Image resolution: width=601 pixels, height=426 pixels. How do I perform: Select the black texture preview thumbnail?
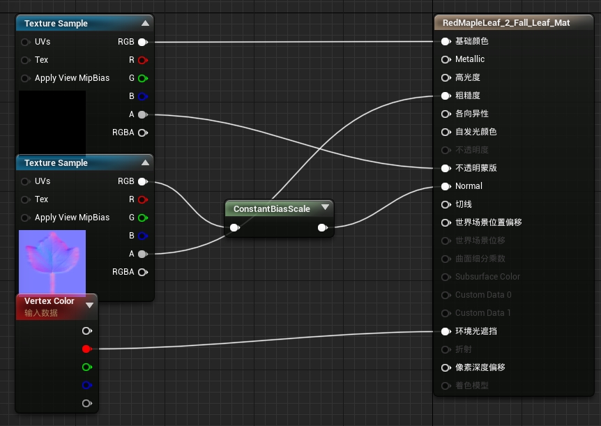pos(52,122)
